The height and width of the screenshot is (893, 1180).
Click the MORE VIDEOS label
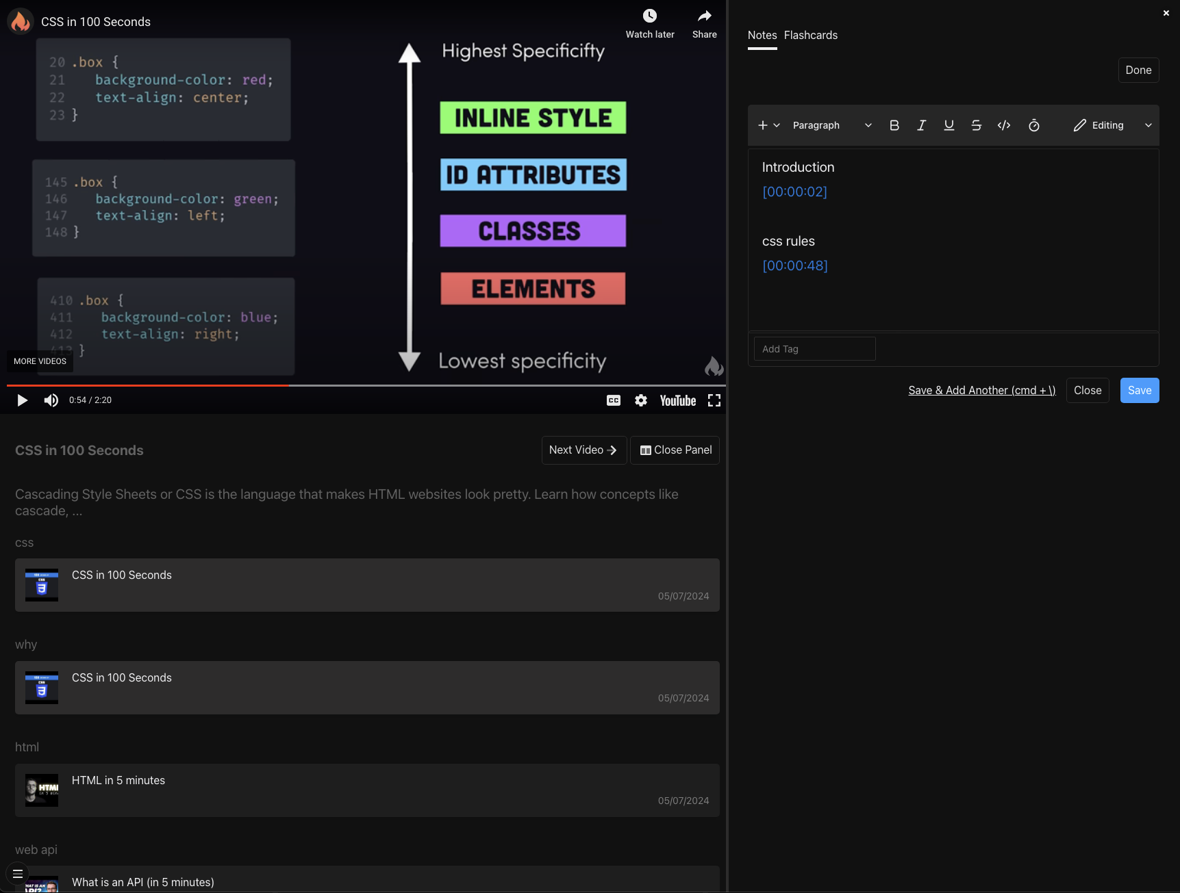click(40, 361)
